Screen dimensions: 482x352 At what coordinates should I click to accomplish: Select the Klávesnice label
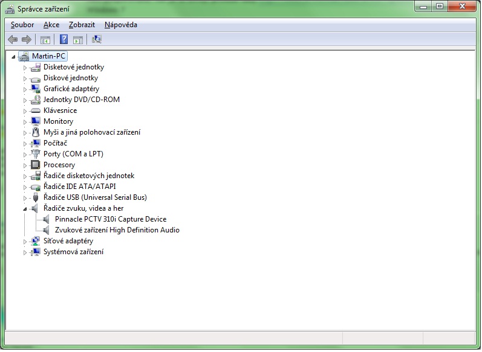tap(60, 110)
